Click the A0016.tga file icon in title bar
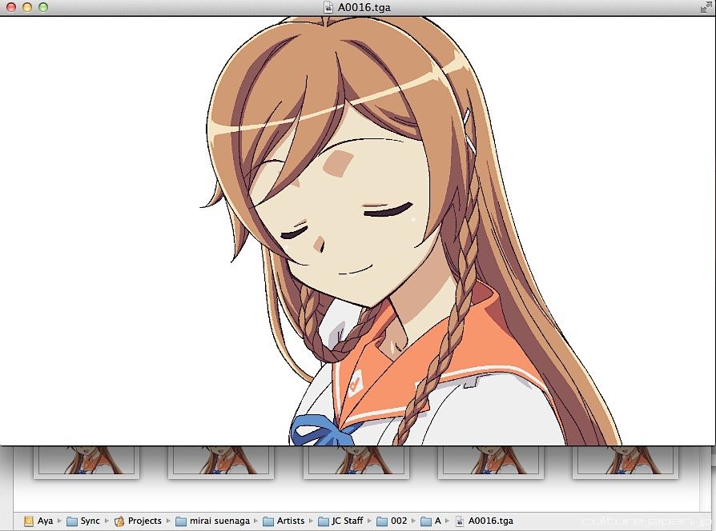Screen dimensions: 716x531 coord(328,7)
